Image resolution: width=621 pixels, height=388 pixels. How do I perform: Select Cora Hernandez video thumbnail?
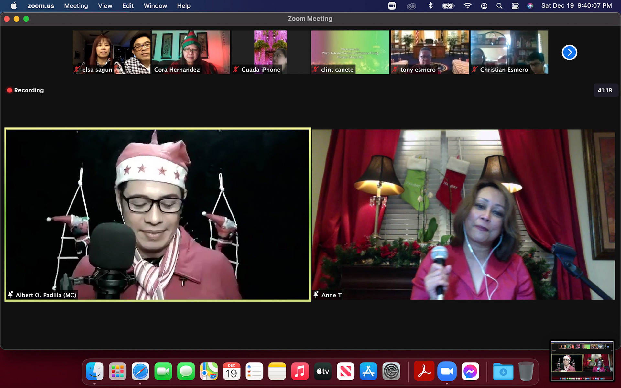191,52
